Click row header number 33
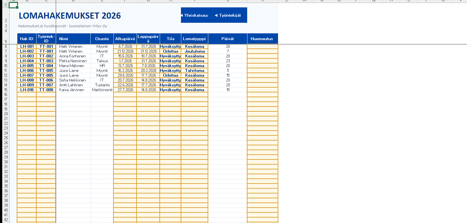Screen dimensions: 467x223 6,176
